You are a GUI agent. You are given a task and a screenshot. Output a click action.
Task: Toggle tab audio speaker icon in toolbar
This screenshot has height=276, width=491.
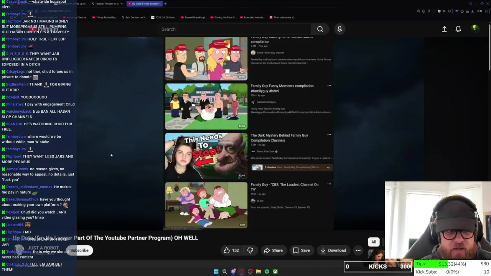click(x=457, y=11)
